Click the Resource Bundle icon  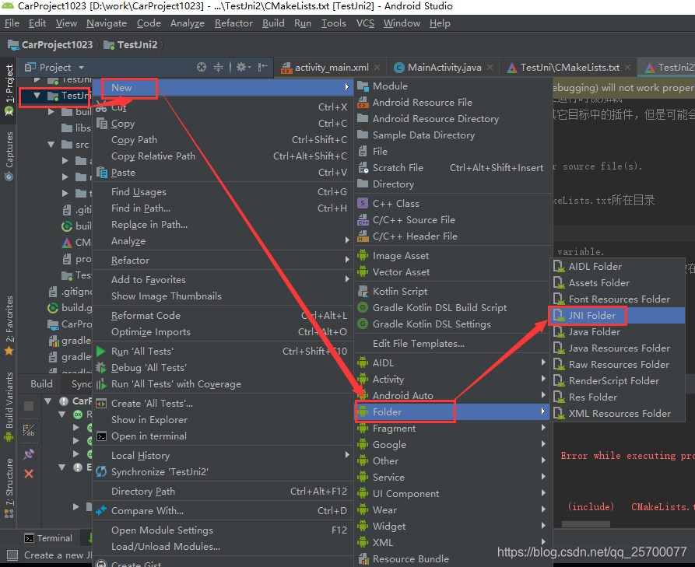pyautogui.click(x=363, y=558)
